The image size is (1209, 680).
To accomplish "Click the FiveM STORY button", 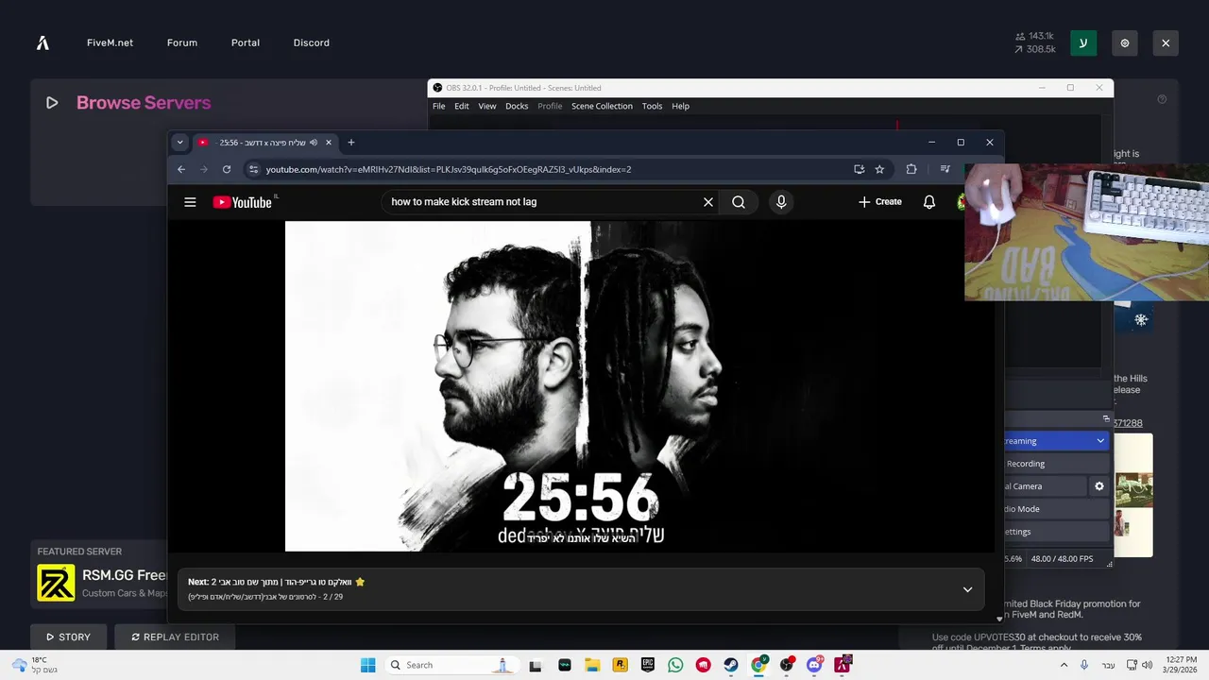I will (x=67, y=637).
